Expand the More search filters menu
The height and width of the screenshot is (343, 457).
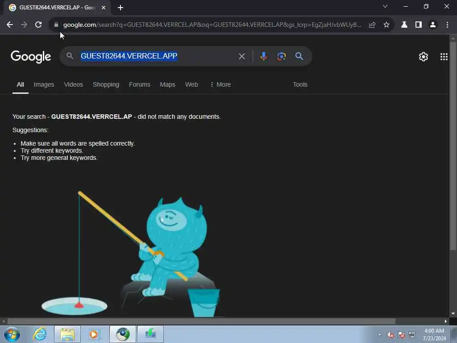click(x=220, y=84)
